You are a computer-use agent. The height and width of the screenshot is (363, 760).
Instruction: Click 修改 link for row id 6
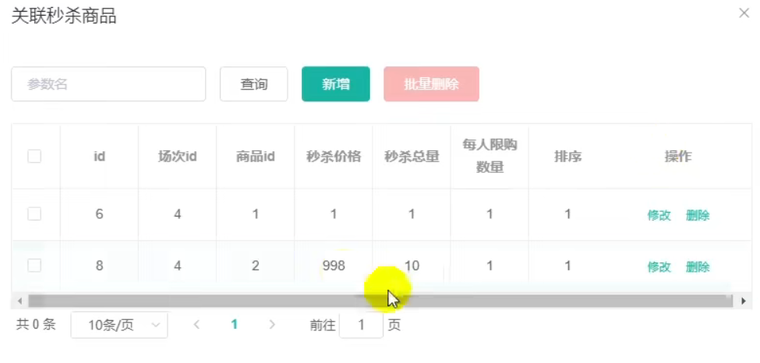point(659,216)
